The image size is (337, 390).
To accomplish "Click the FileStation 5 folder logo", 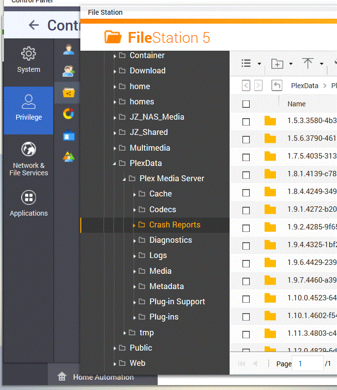I will click(113, 37).
